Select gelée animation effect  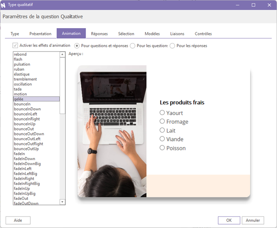tap(37, 99)
